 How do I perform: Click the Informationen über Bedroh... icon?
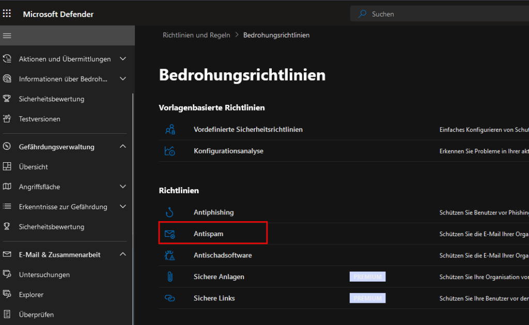coord(7,79)
